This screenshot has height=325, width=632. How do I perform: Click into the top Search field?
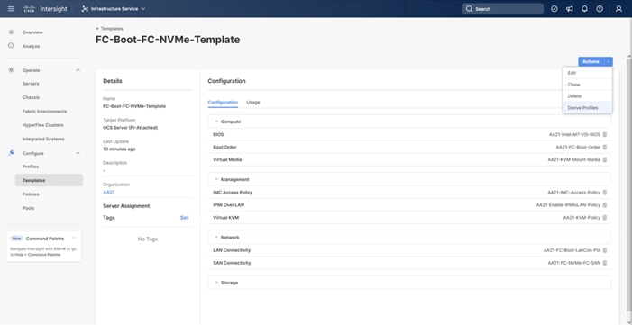click(x=502, y=9)
